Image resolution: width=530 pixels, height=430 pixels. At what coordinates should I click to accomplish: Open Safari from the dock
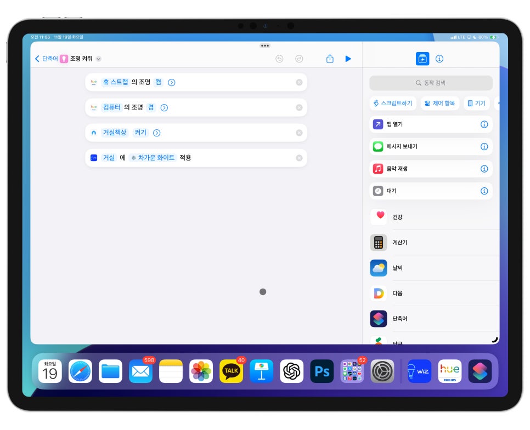(80, 371)
